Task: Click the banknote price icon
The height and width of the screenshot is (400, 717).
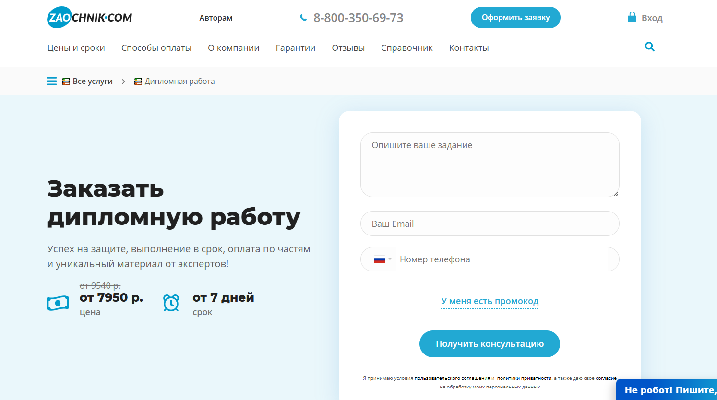Action: pyautogui.click(x=58, y=302)
